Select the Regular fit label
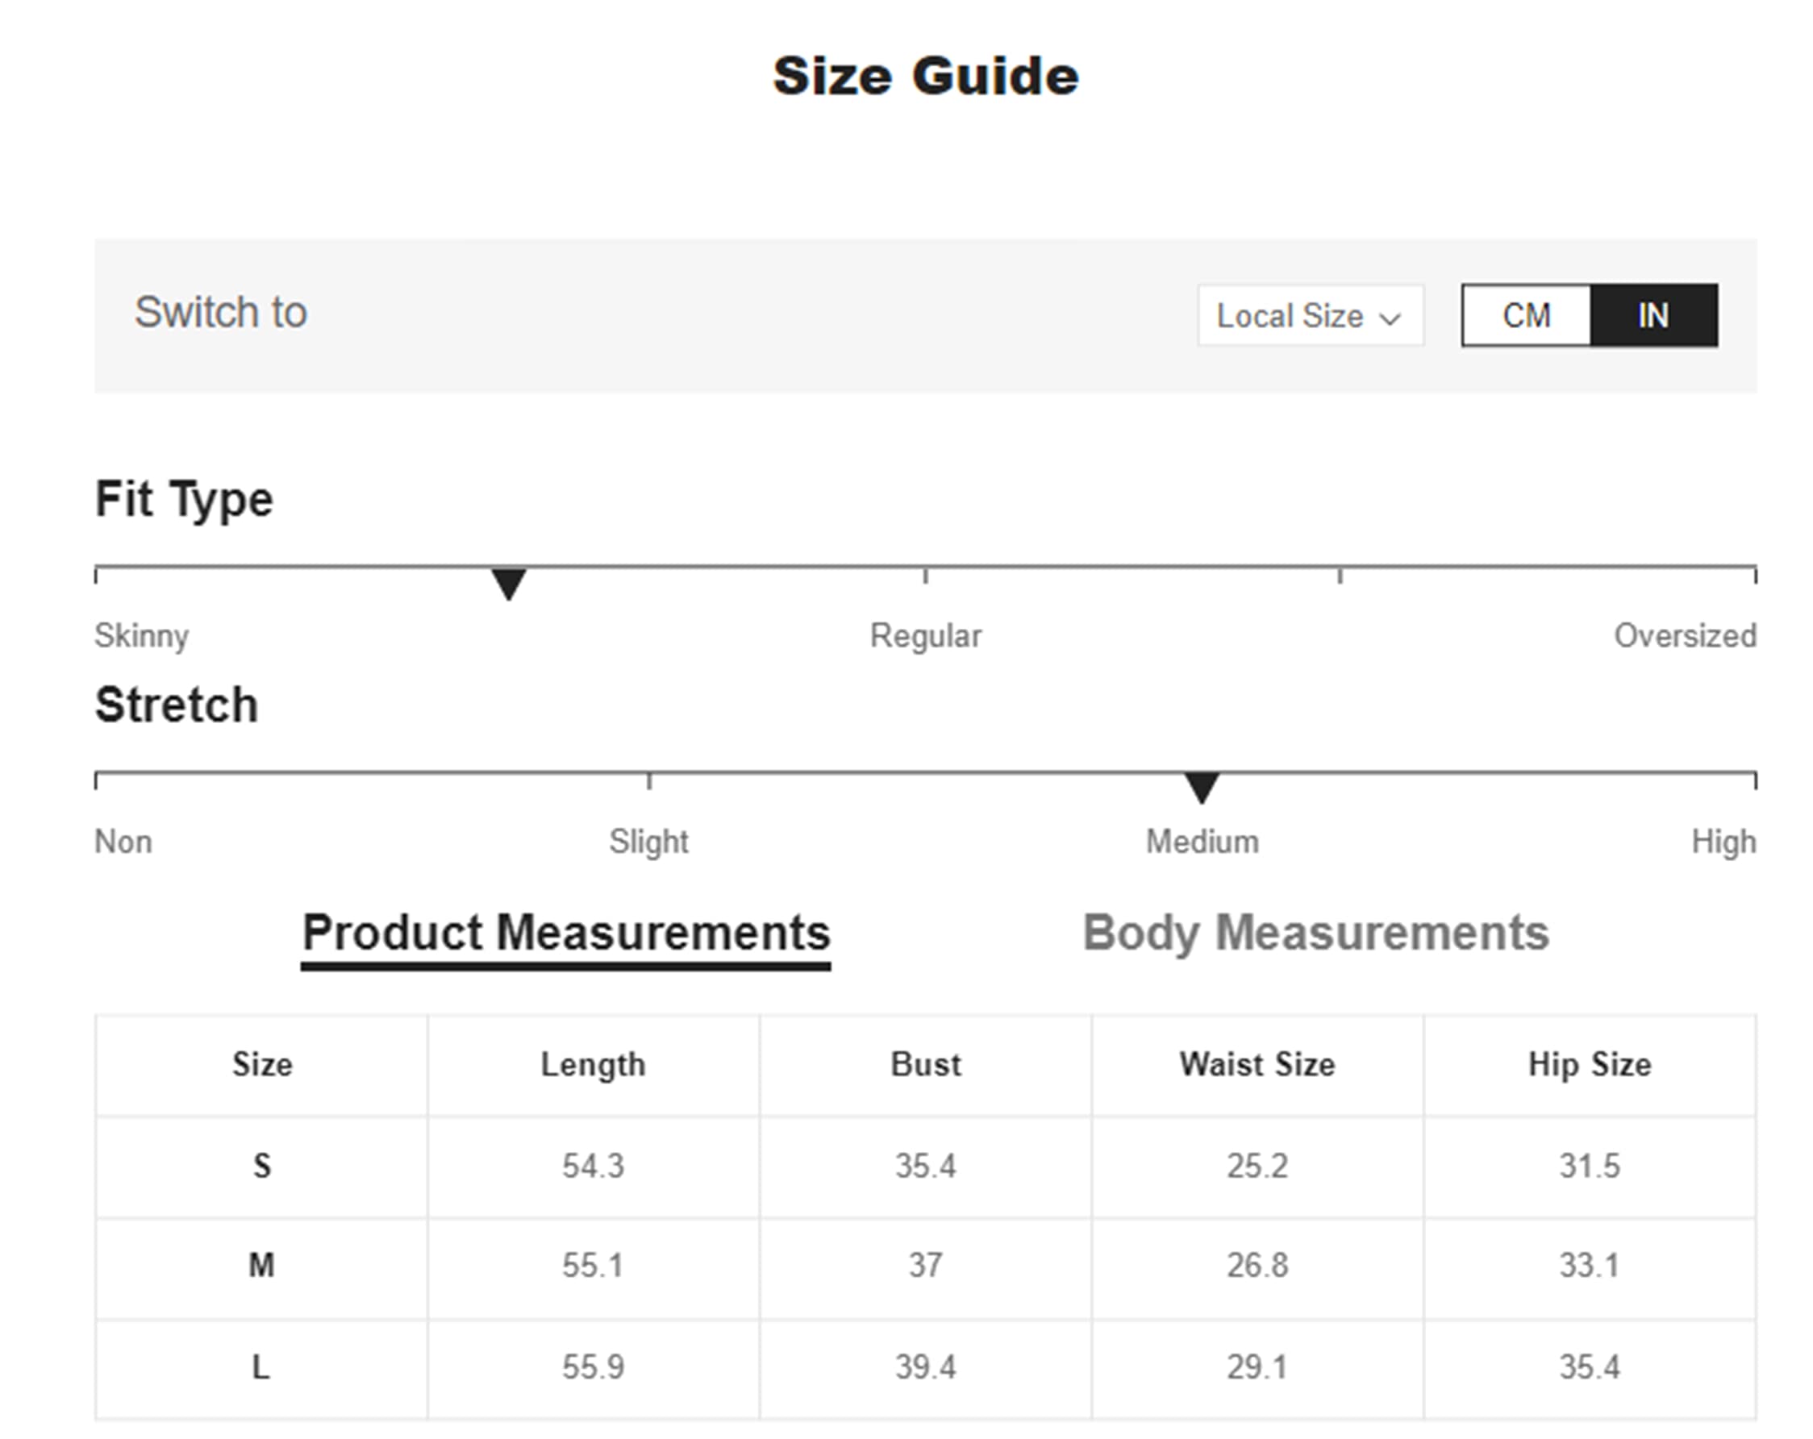The image size is (1813, 1439). (925, 636)
